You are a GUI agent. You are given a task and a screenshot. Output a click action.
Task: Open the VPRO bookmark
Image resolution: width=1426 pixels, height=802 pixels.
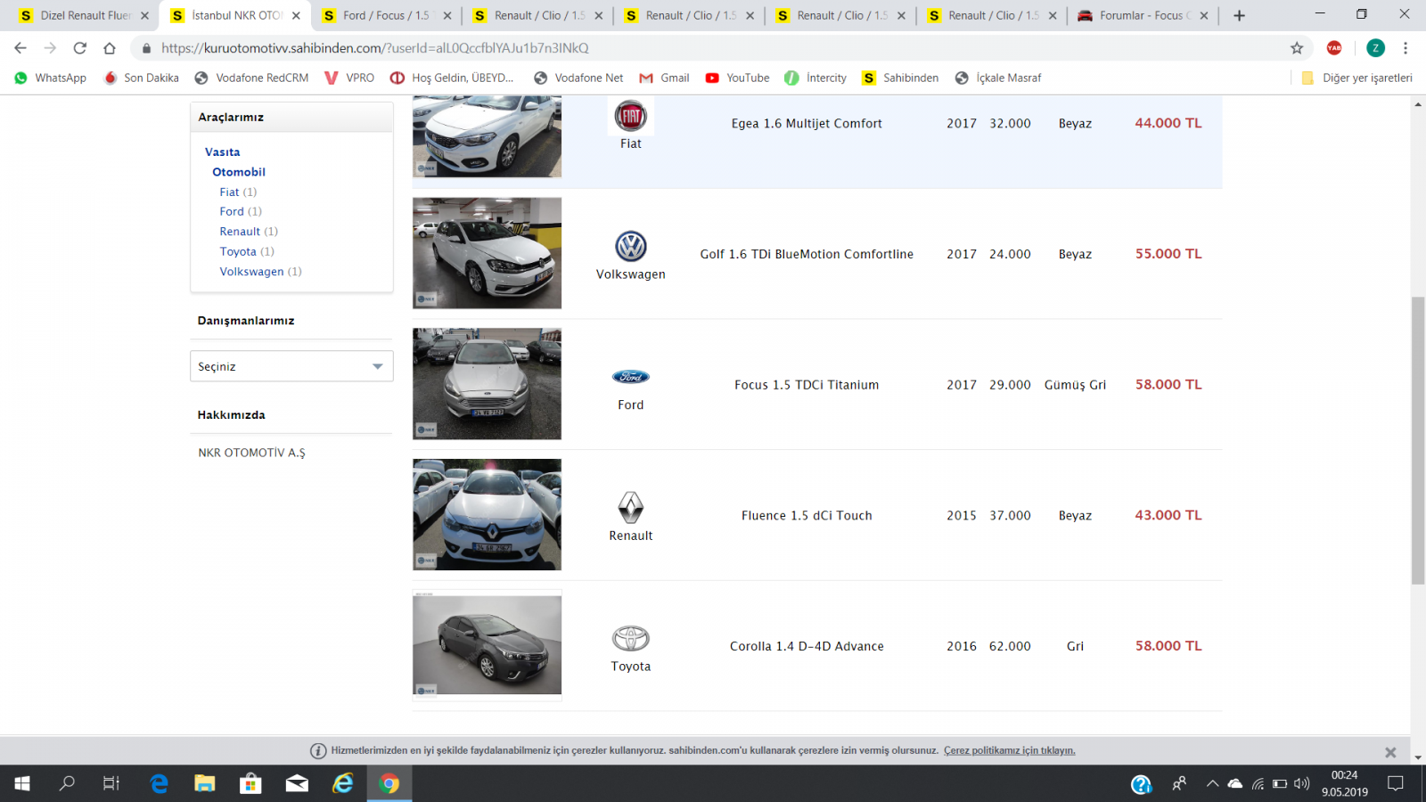point(349,78)
